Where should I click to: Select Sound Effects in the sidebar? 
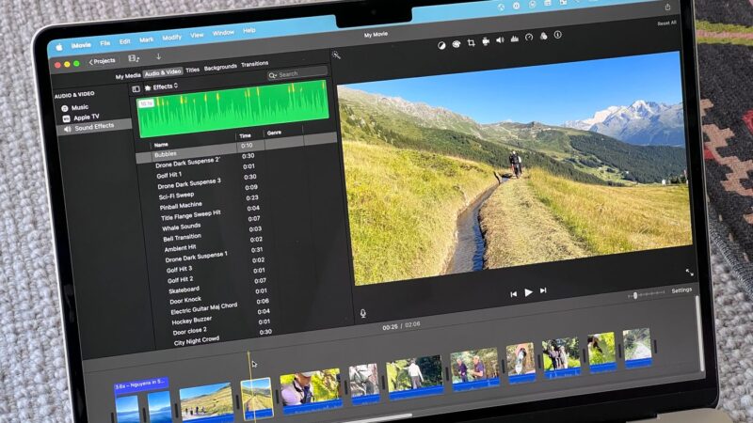tap(93, 127)
